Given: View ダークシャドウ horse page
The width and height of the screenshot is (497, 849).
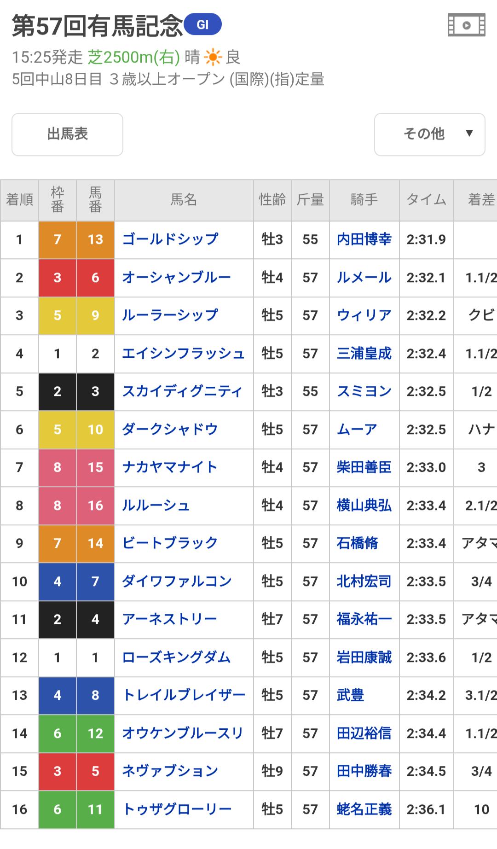Looking at the screenshot, I should (x=170, y=430).
